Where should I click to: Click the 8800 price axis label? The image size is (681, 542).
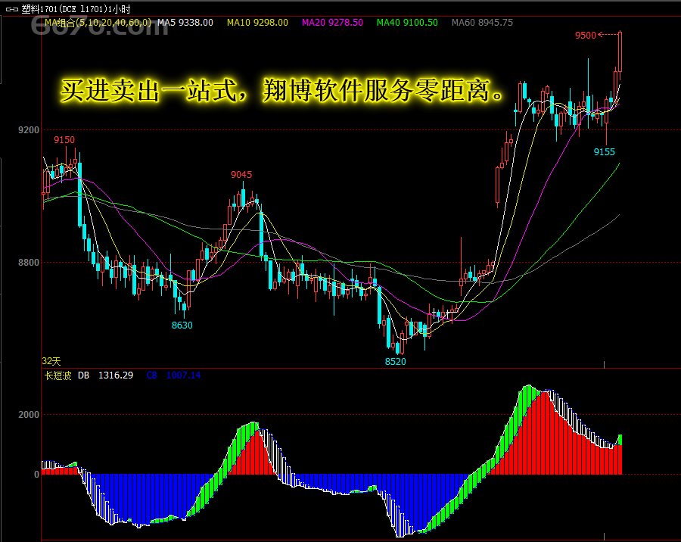(x=28, y=262)
